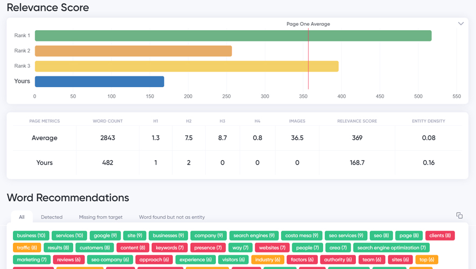Select the seo (8) tag
The image size is (476, 269).
tap(381, 236)
